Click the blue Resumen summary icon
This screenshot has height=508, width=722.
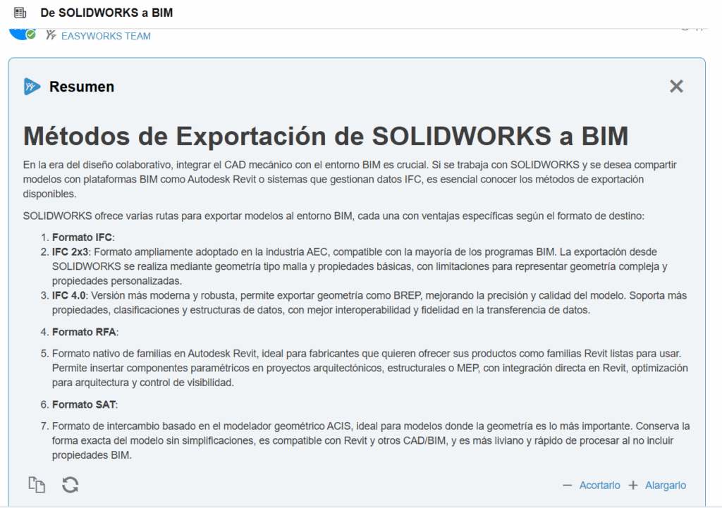point(32,87)
